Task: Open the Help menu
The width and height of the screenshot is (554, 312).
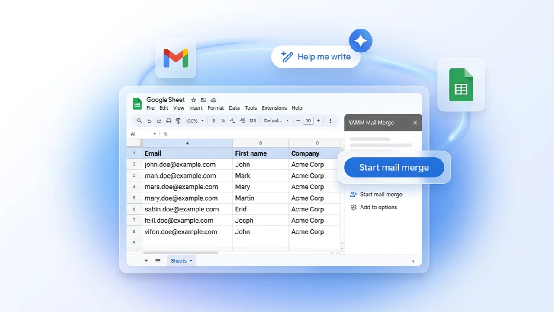Action: (297, 108)
